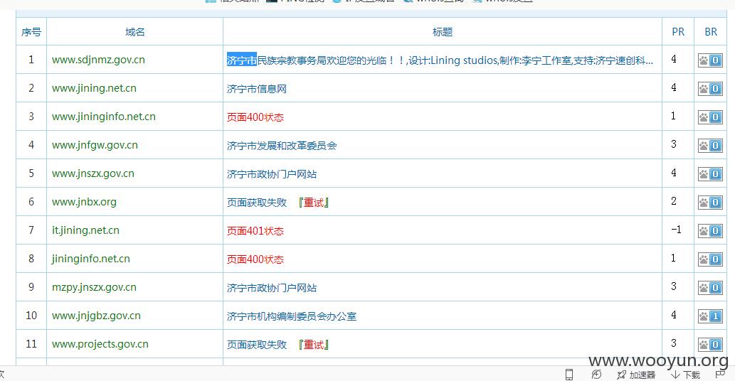
Task: Click Baidu rank badge for www.jininginfo.net.cn row
Action: (710, 117)
